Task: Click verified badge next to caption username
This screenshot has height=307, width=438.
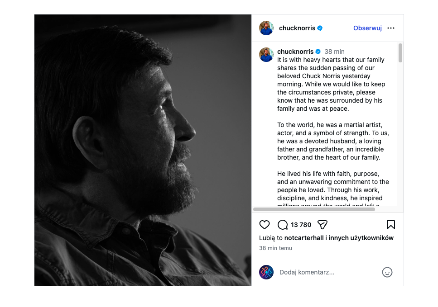Action: point(318,52)
